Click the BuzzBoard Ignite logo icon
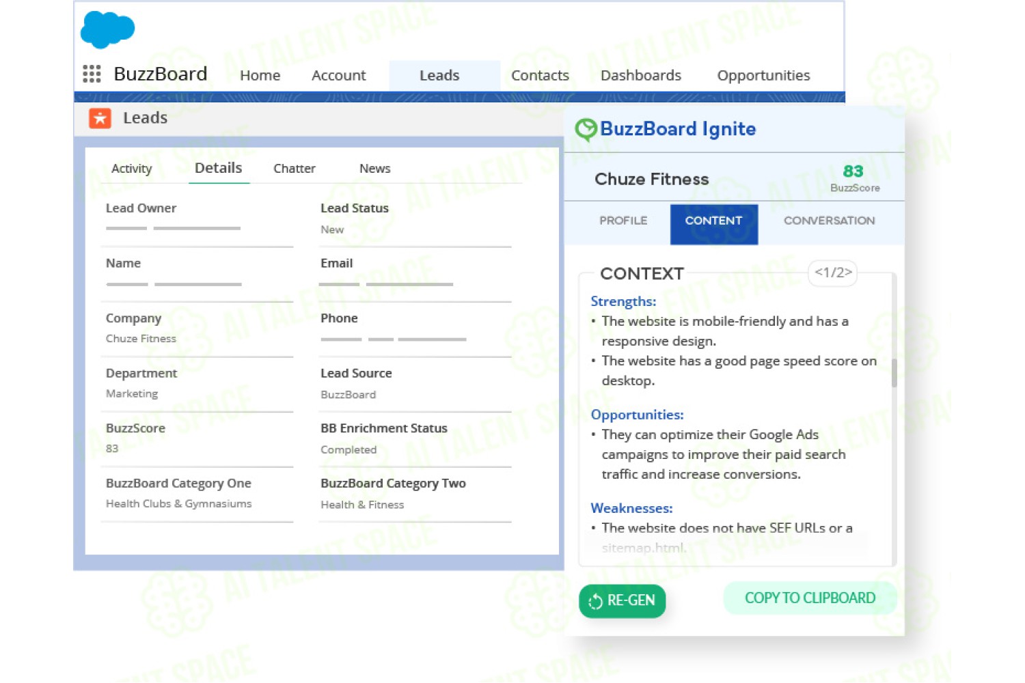Screen dimensions: 1025x683 coord(586,129)
